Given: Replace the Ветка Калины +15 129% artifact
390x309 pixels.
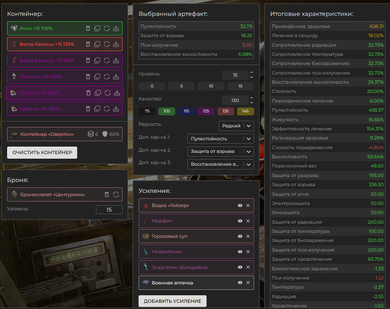Looking at the screenshot, I should [107, 60].
